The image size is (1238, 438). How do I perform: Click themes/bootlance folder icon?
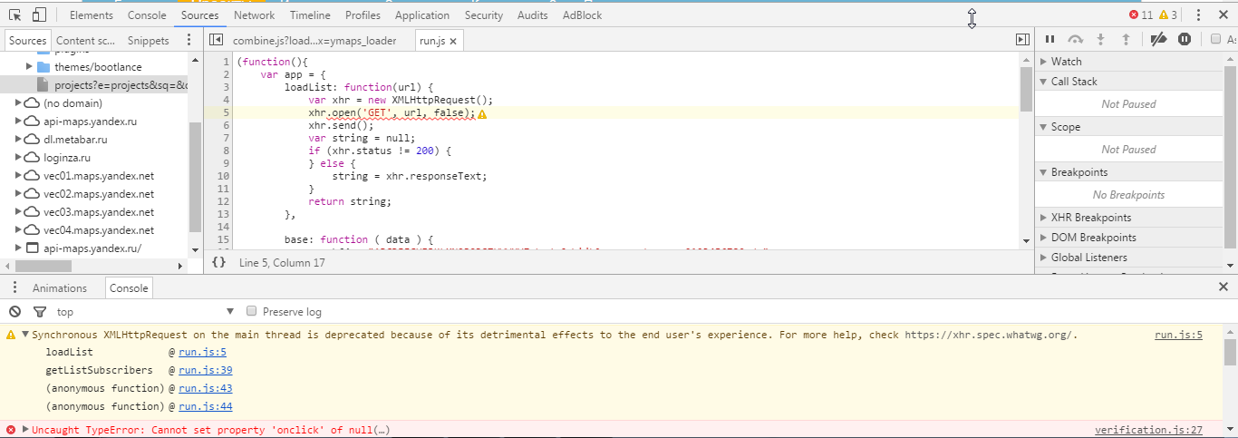[x=44, y=67]
